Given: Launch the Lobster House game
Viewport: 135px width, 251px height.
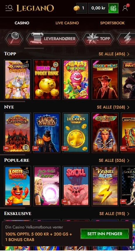Looking at the screenshot, I should coord(18,186).
